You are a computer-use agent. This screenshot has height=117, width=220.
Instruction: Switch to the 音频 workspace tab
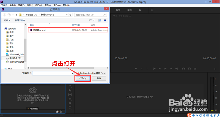(x=118, y=10)
